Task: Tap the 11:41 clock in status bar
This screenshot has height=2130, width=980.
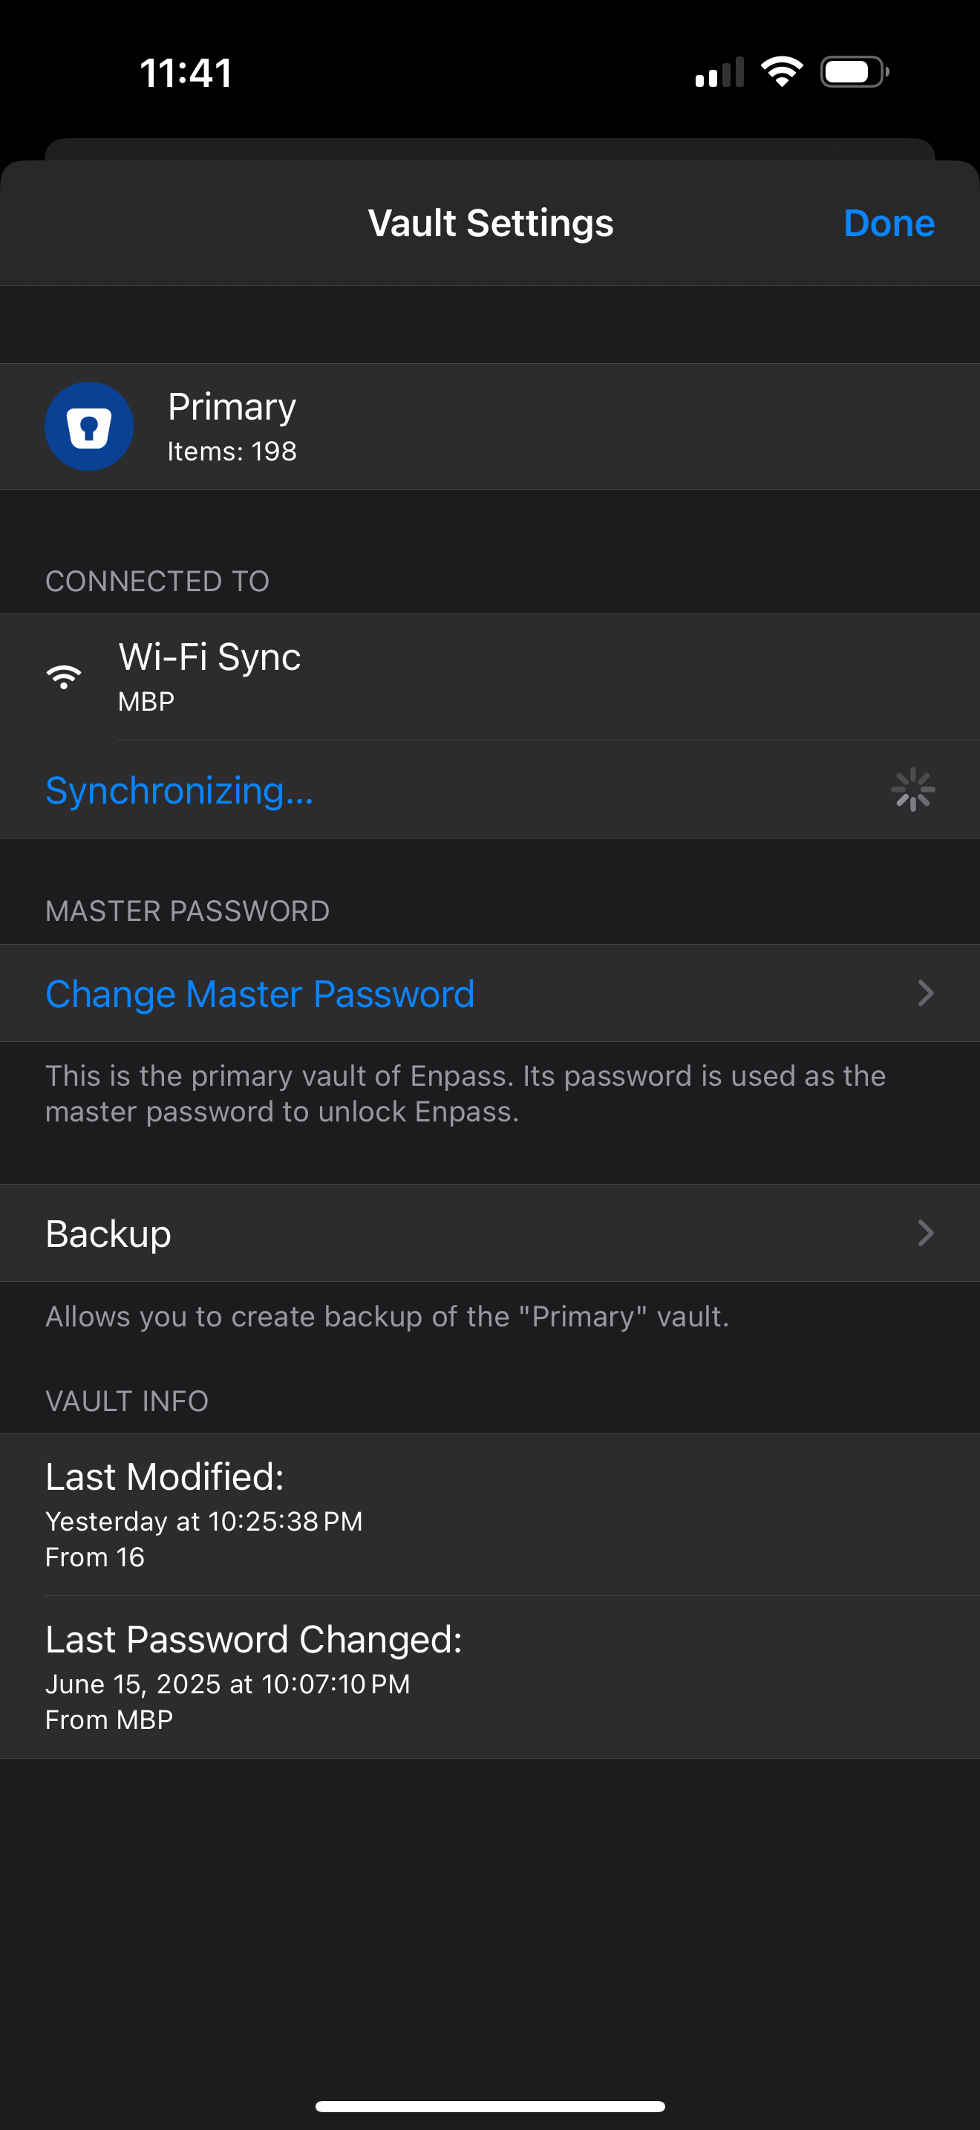Action: (x=186, y=73)
